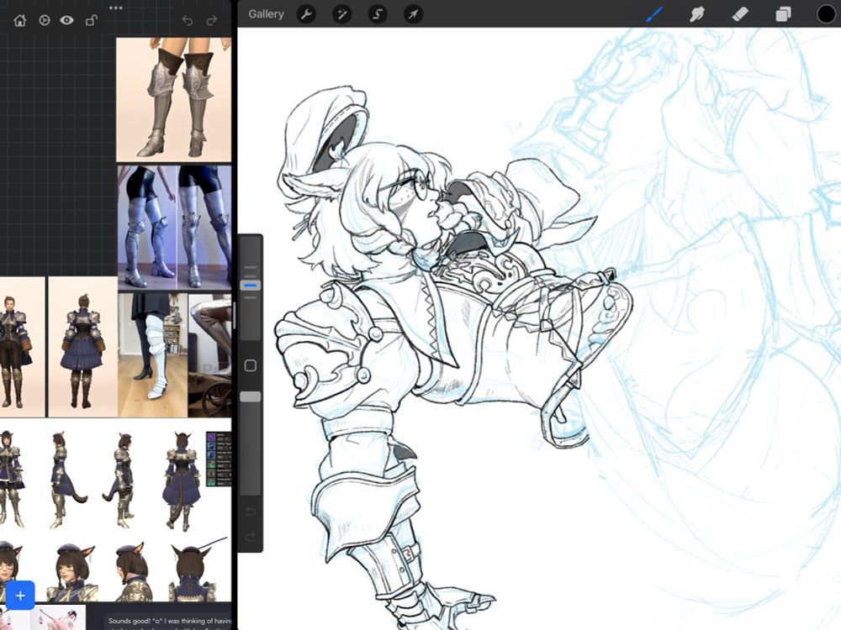Image resolution: width=841 pixels, height=630 pixels.
Task: Open the Procreate Gallery
Action: (266, 14)
